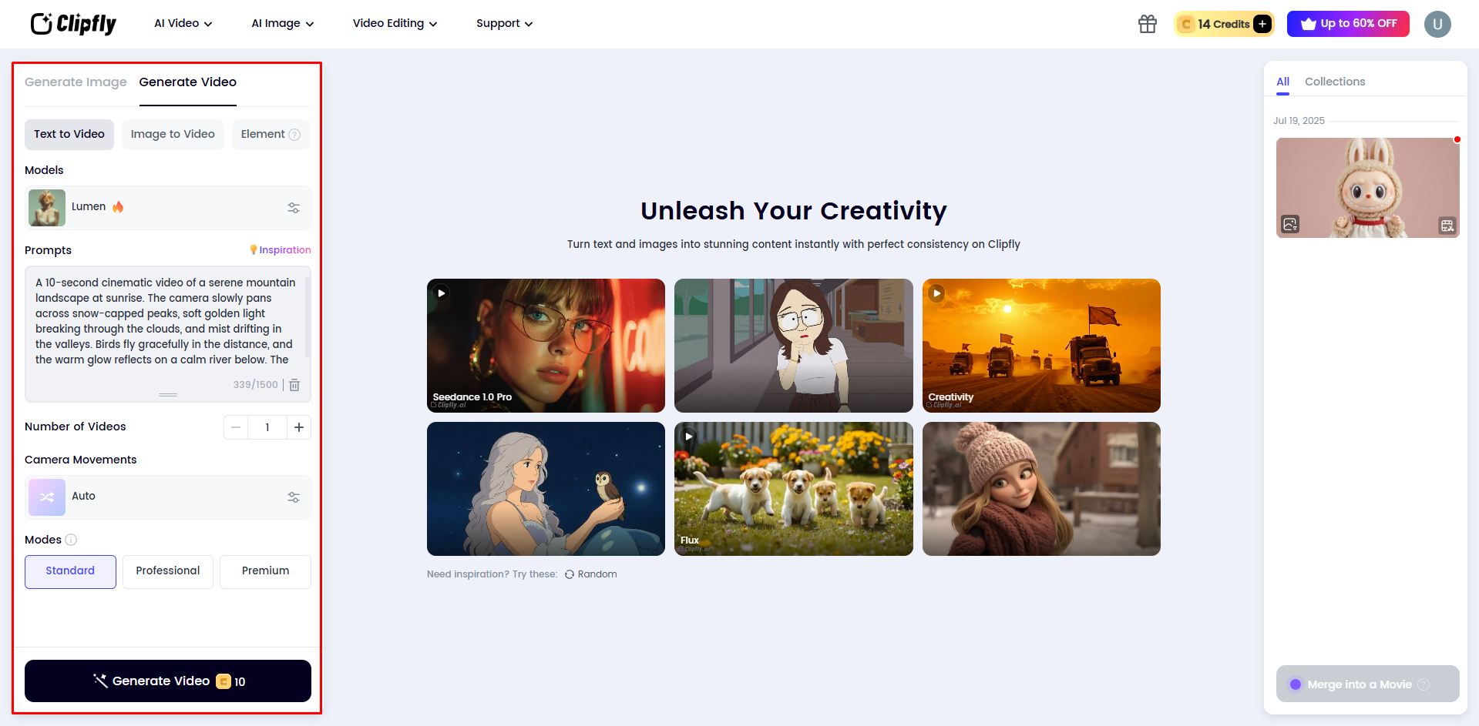This screenshot has width=1479, height=726.
Task: Open Lumen model settings sliders icon
Action: click(294, 208)
